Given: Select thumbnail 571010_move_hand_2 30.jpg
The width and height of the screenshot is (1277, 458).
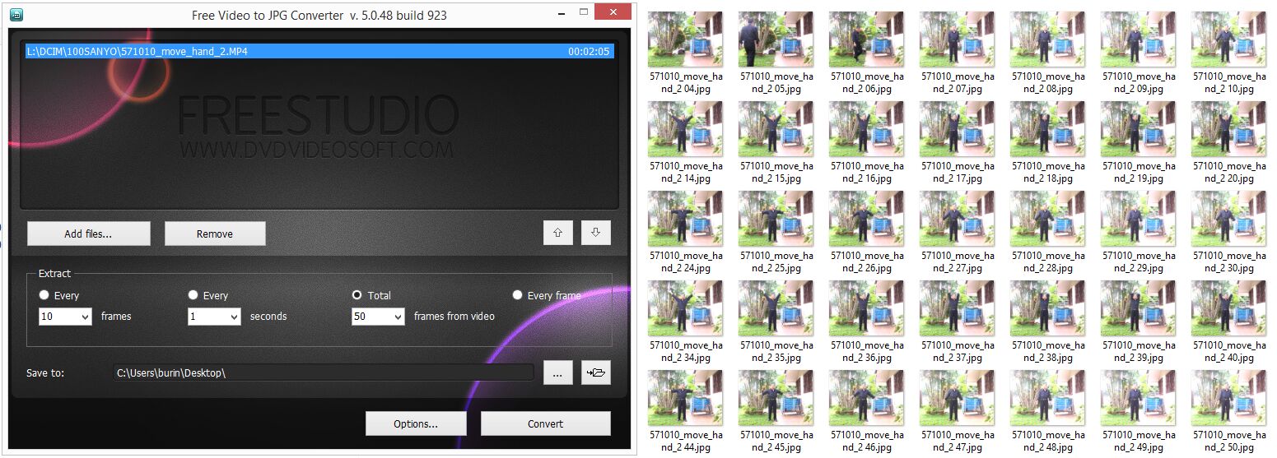Looking at the screenshot, I should (1229, 219).
